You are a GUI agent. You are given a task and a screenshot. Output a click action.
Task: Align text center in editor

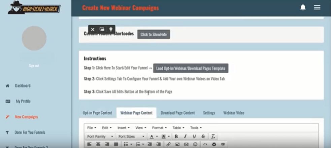tap(98, 144)
